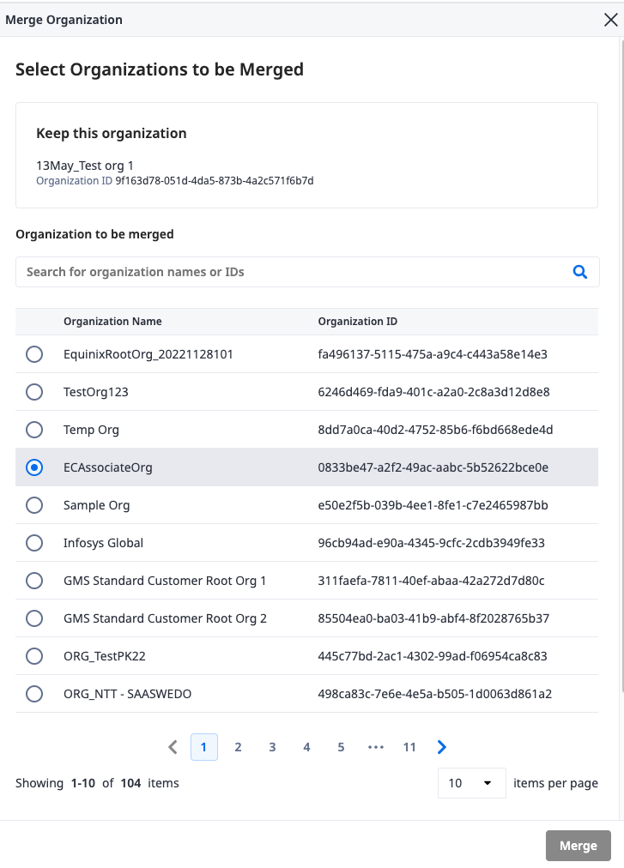
Task: Click the Merge button
Action: pyautogui.click(x=578, y=846)
